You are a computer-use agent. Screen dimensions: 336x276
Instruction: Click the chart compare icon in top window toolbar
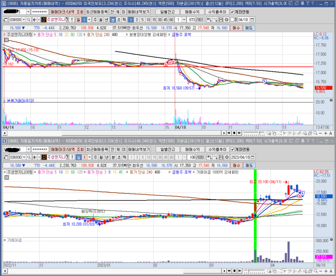click(209, 20)
